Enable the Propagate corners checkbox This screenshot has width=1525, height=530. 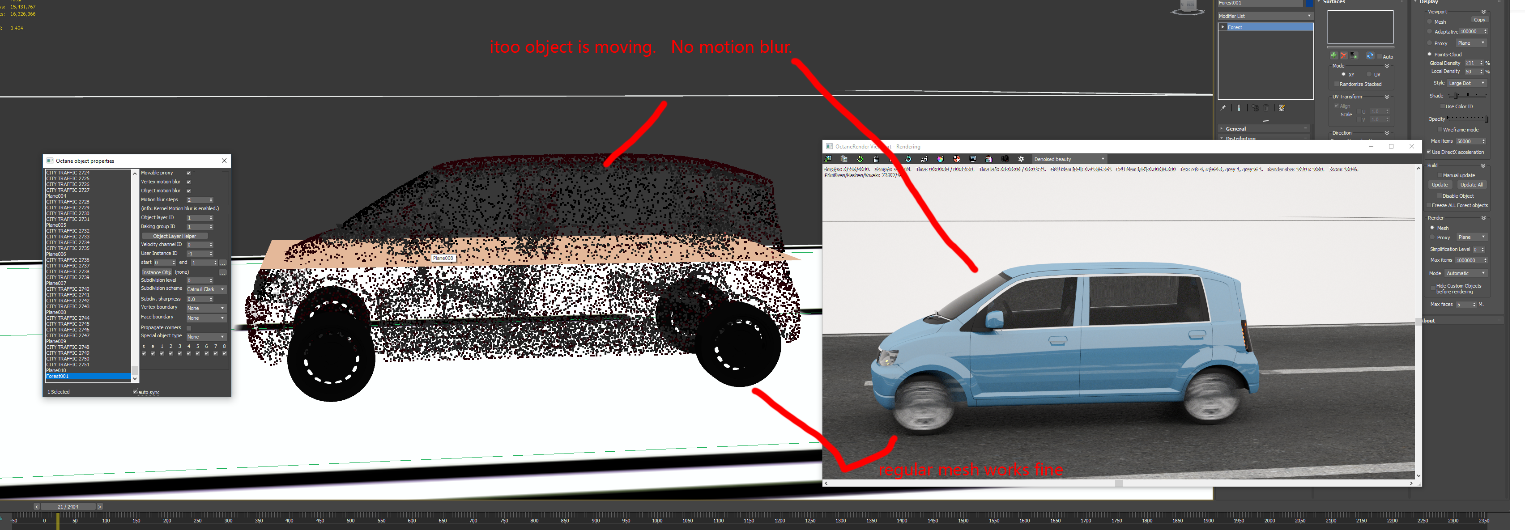point(189,328)
